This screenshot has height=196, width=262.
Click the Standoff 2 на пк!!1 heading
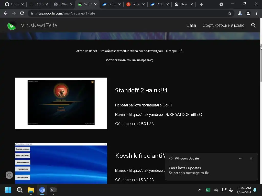tap(141, 90)
